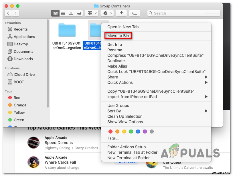Choose "Get Info" from the context menu
Screen dimensions: 233x176
(115, 44)
